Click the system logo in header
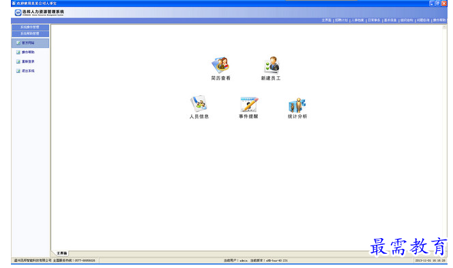 click(x=18, y=12)
